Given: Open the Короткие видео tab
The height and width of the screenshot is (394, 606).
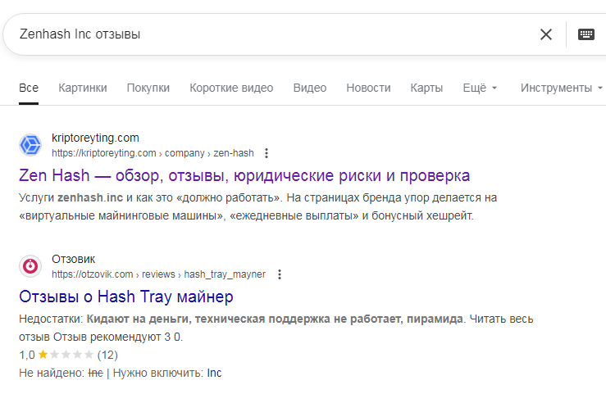Looking at the screenshot, I should coord(231,88).
